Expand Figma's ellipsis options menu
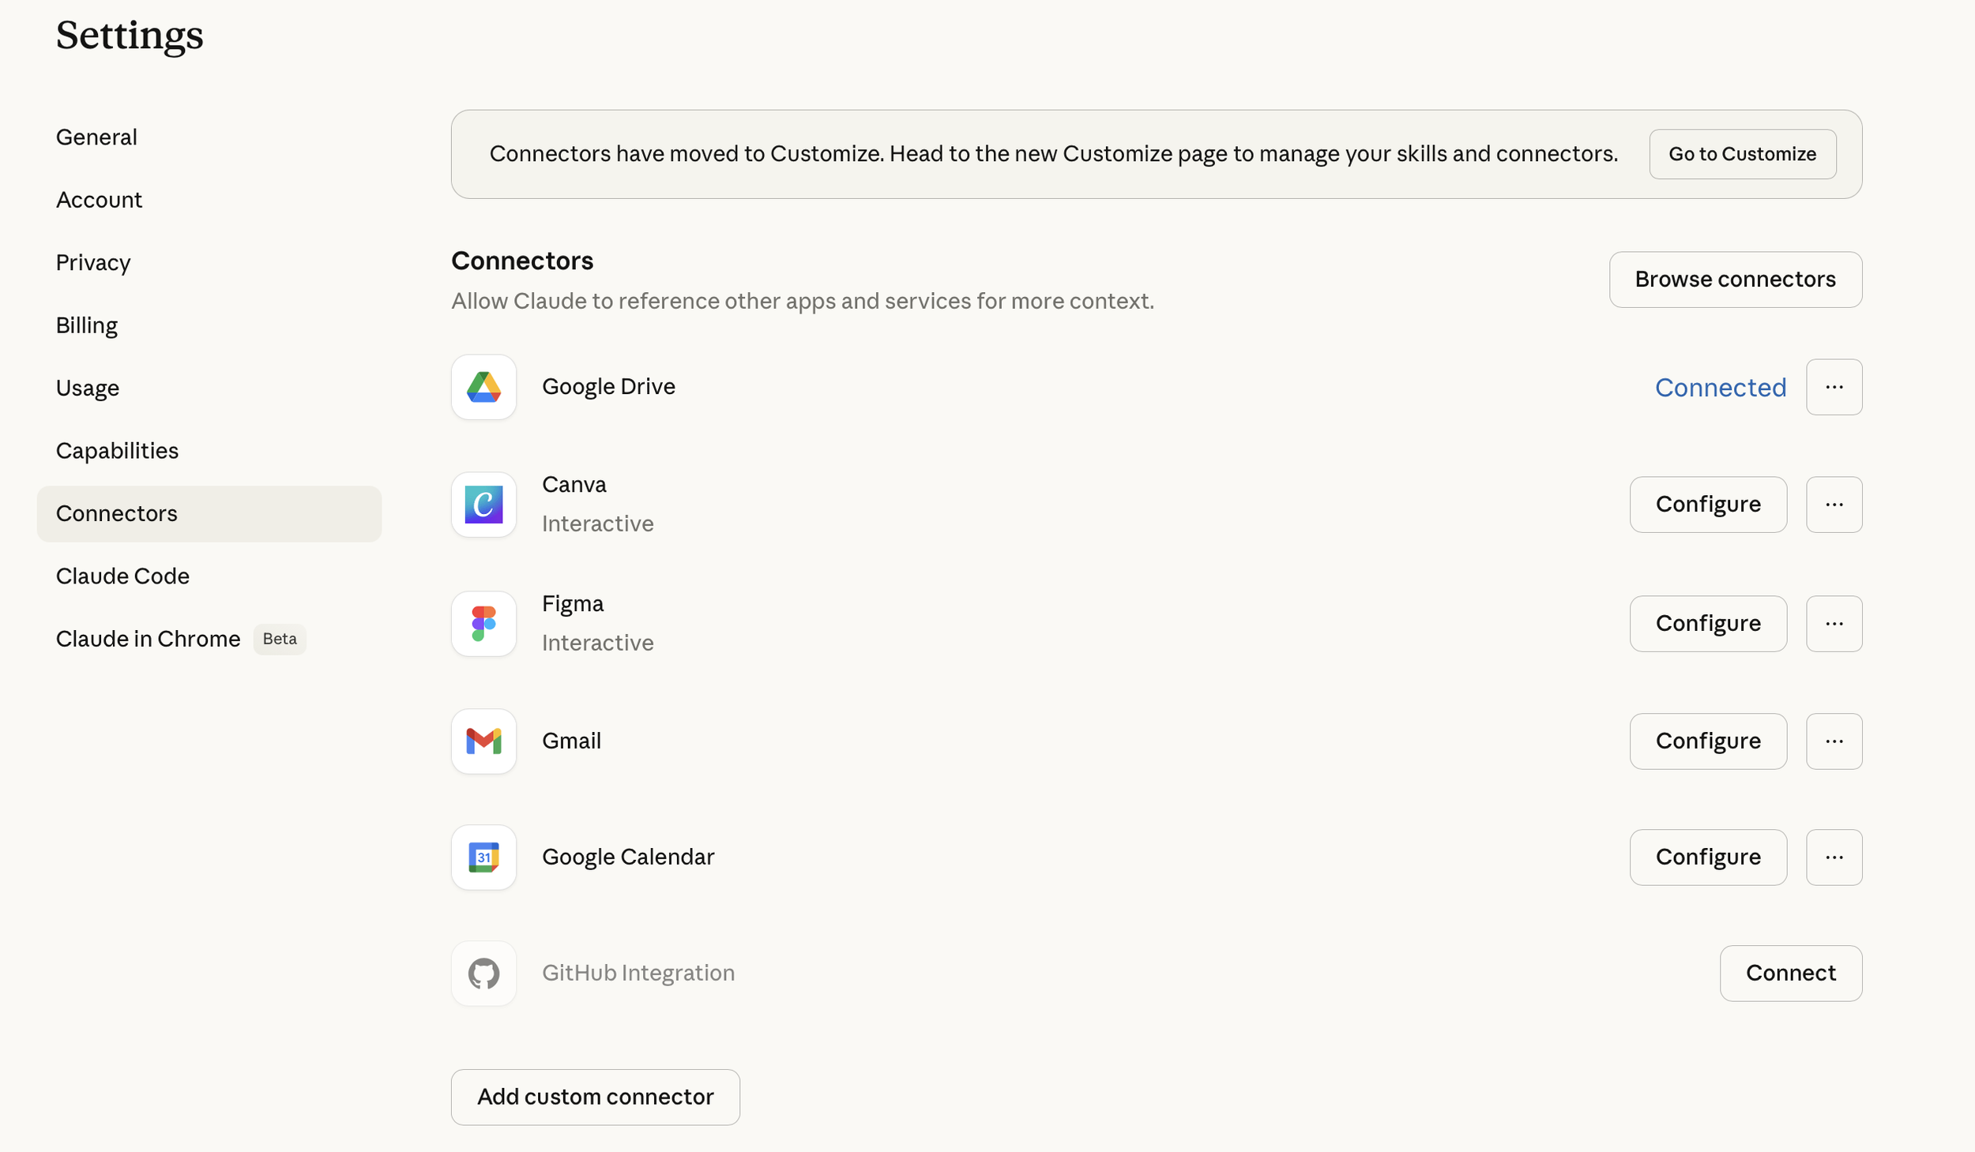 click(x=1834, y=624)
